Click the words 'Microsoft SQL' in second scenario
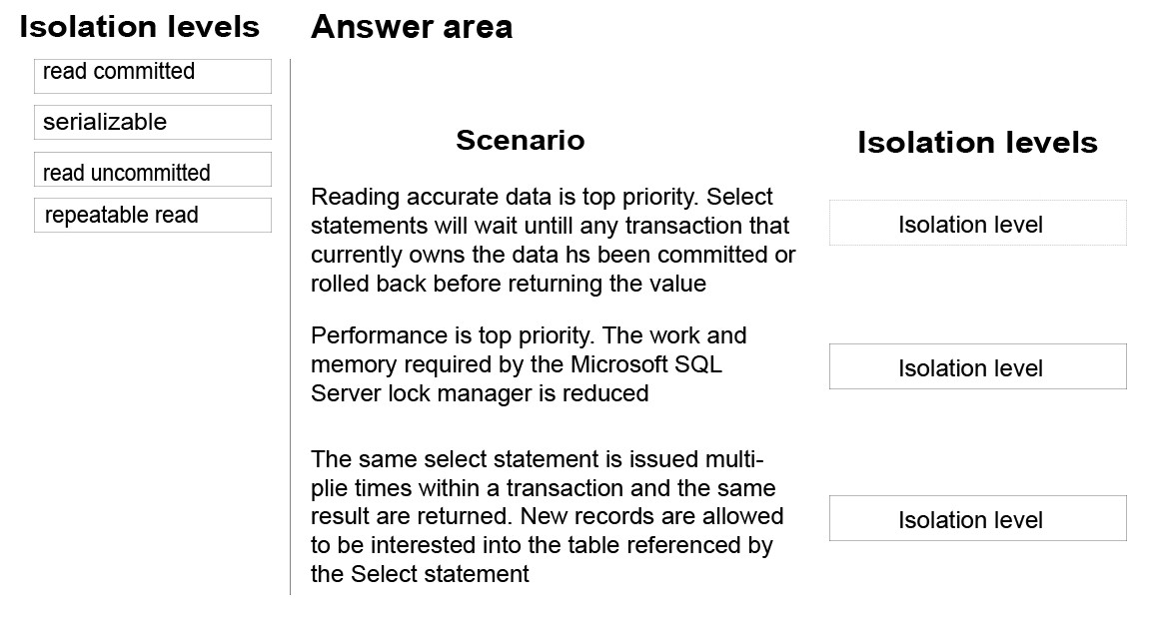The width and height of the screenshot is (1156, 621). [x=646, y=364]
